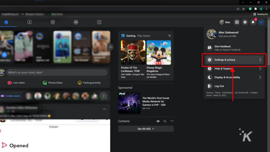The image size is (270, 152).
Task: Click the Give feedback exclamation icon
Action: (210, 48)
